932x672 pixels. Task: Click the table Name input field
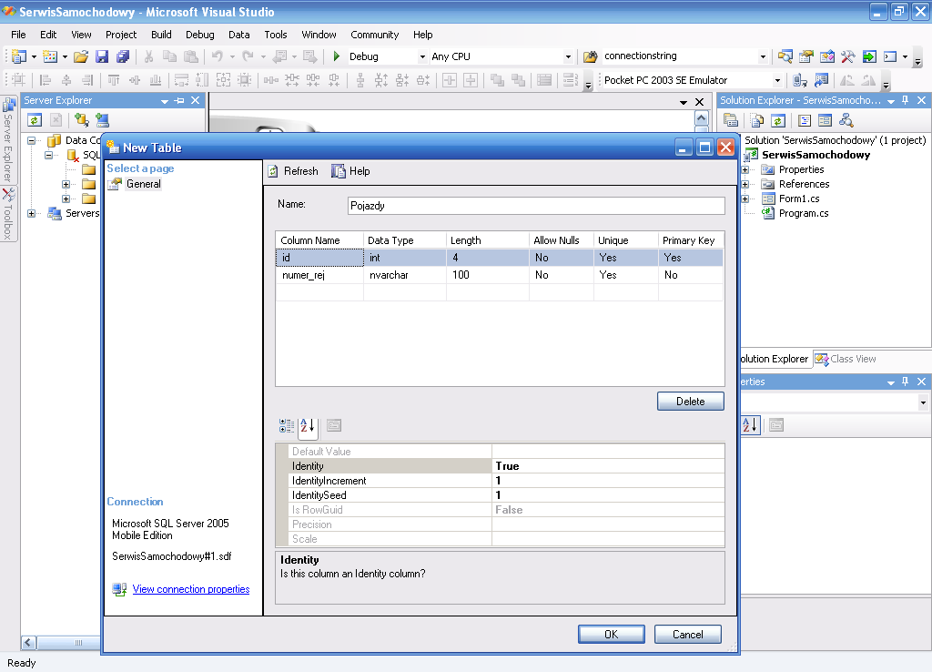coord(536,206)
